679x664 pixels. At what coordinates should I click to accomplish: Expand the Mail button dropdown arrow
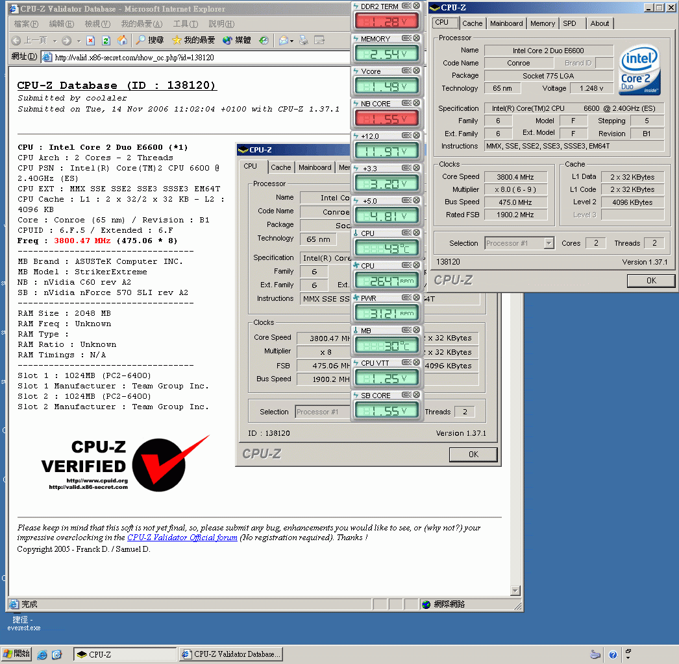(292, 41)
